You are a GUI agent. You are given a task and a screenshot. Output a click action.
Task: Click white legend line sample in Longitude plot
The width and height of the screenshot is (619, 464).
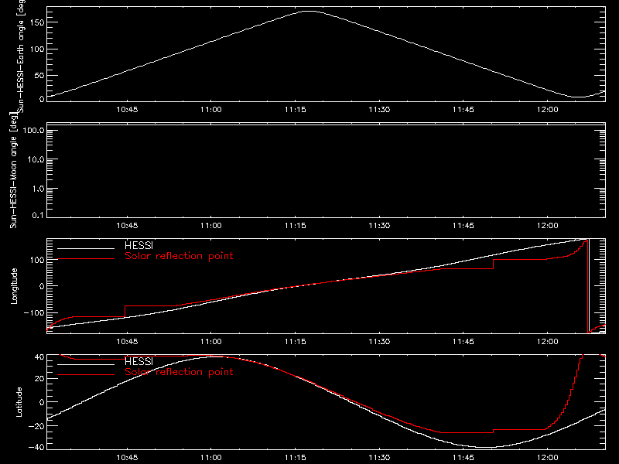click(x=86, y=248)
